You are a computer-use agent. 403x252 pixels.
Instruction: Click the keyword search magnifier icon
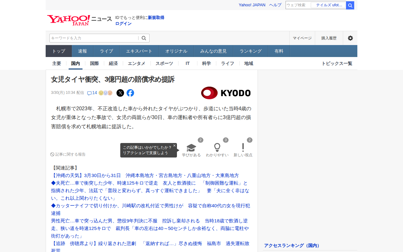[144, 38]
